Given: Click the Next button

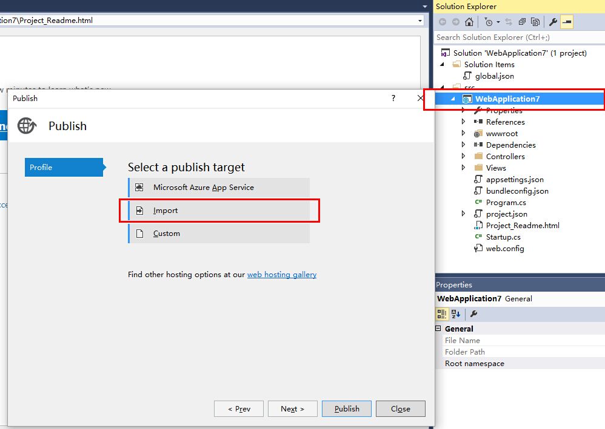Looking at the screenshot, I should 292,408.
